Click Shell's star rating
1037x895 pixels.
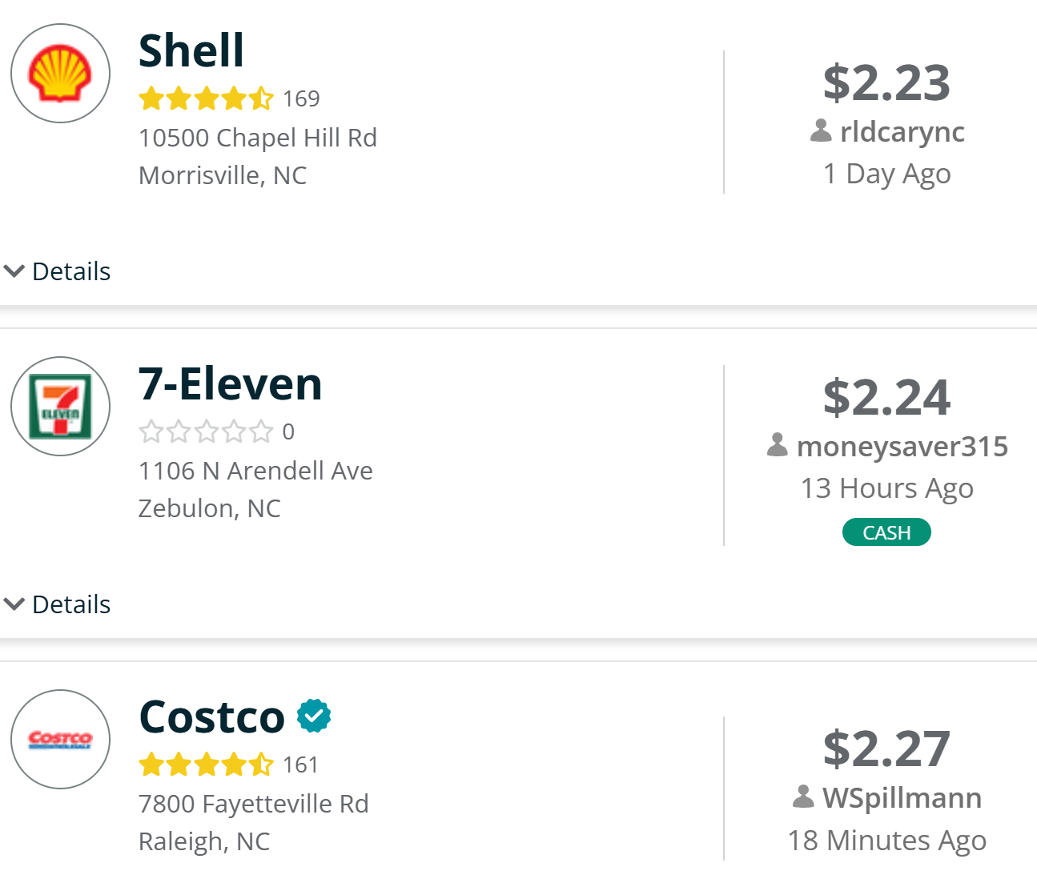(206, 98)
